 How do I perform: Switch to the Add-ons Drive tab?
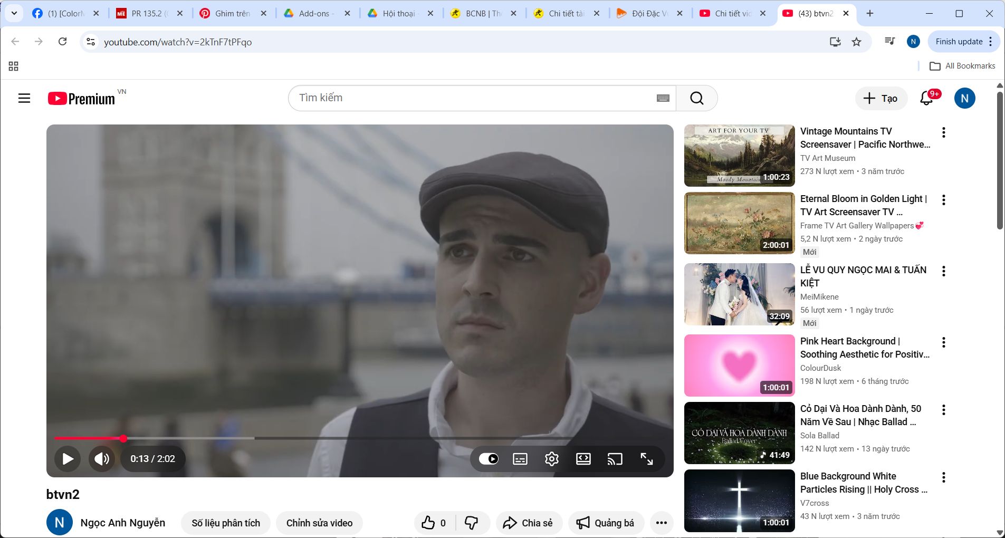point(318,14)
